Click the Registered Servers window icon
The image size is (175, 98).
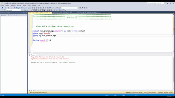80,8
